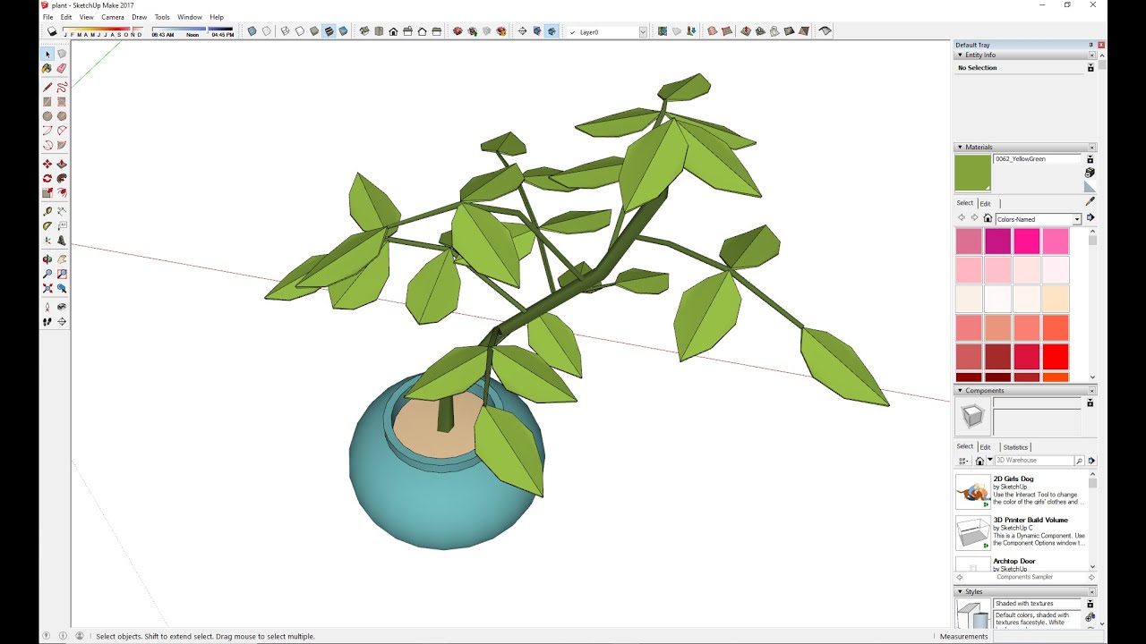Close the Default Tray panel
This screenshot has height=644, width=1146.
[x=1101, y=45]
